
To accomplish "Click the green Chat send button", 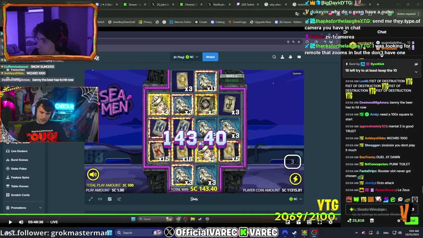I will point(411,220).
